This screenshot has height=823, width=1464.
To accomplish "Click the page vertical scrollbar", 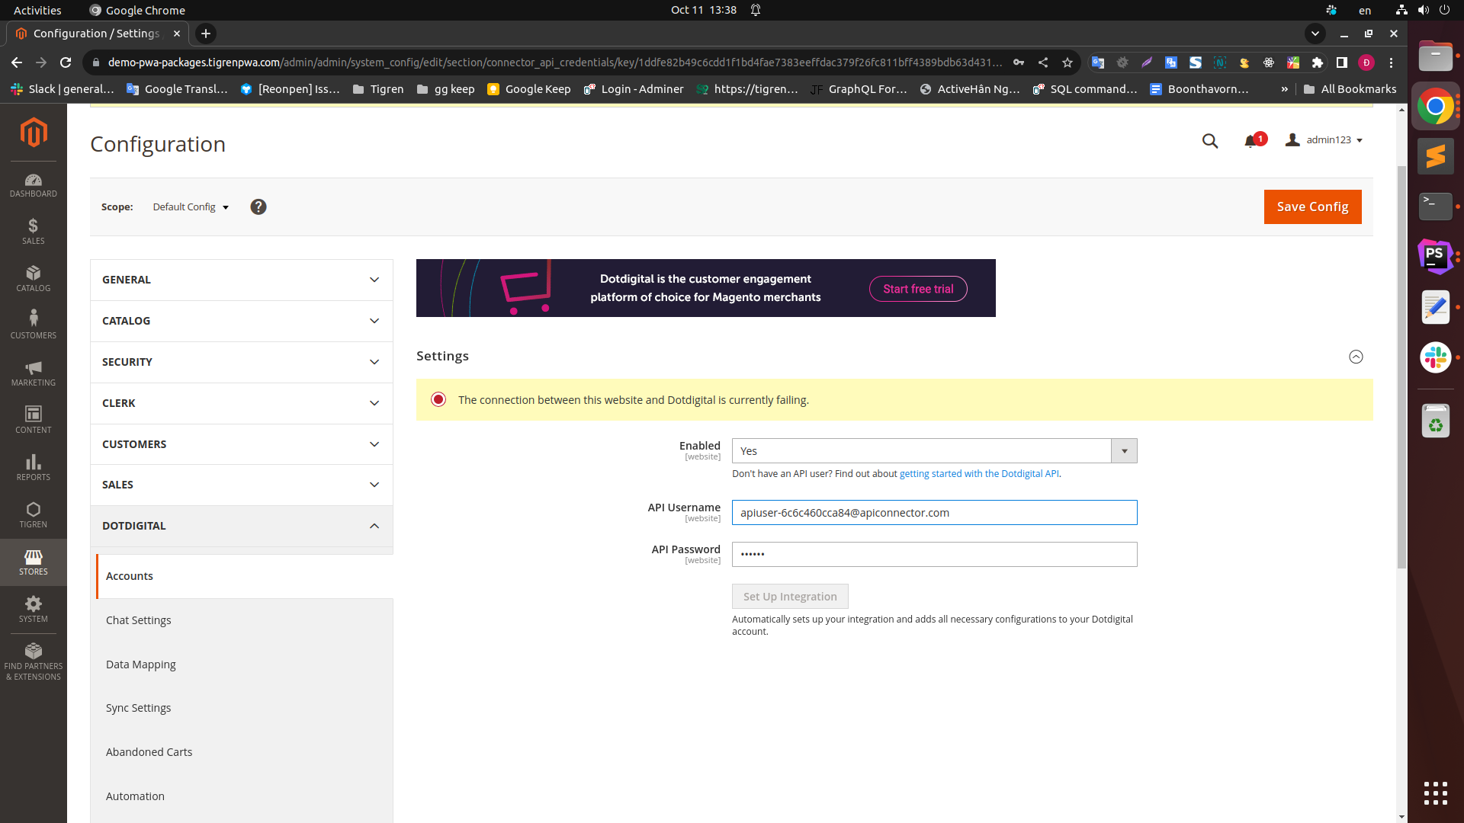I will 1401,366.
